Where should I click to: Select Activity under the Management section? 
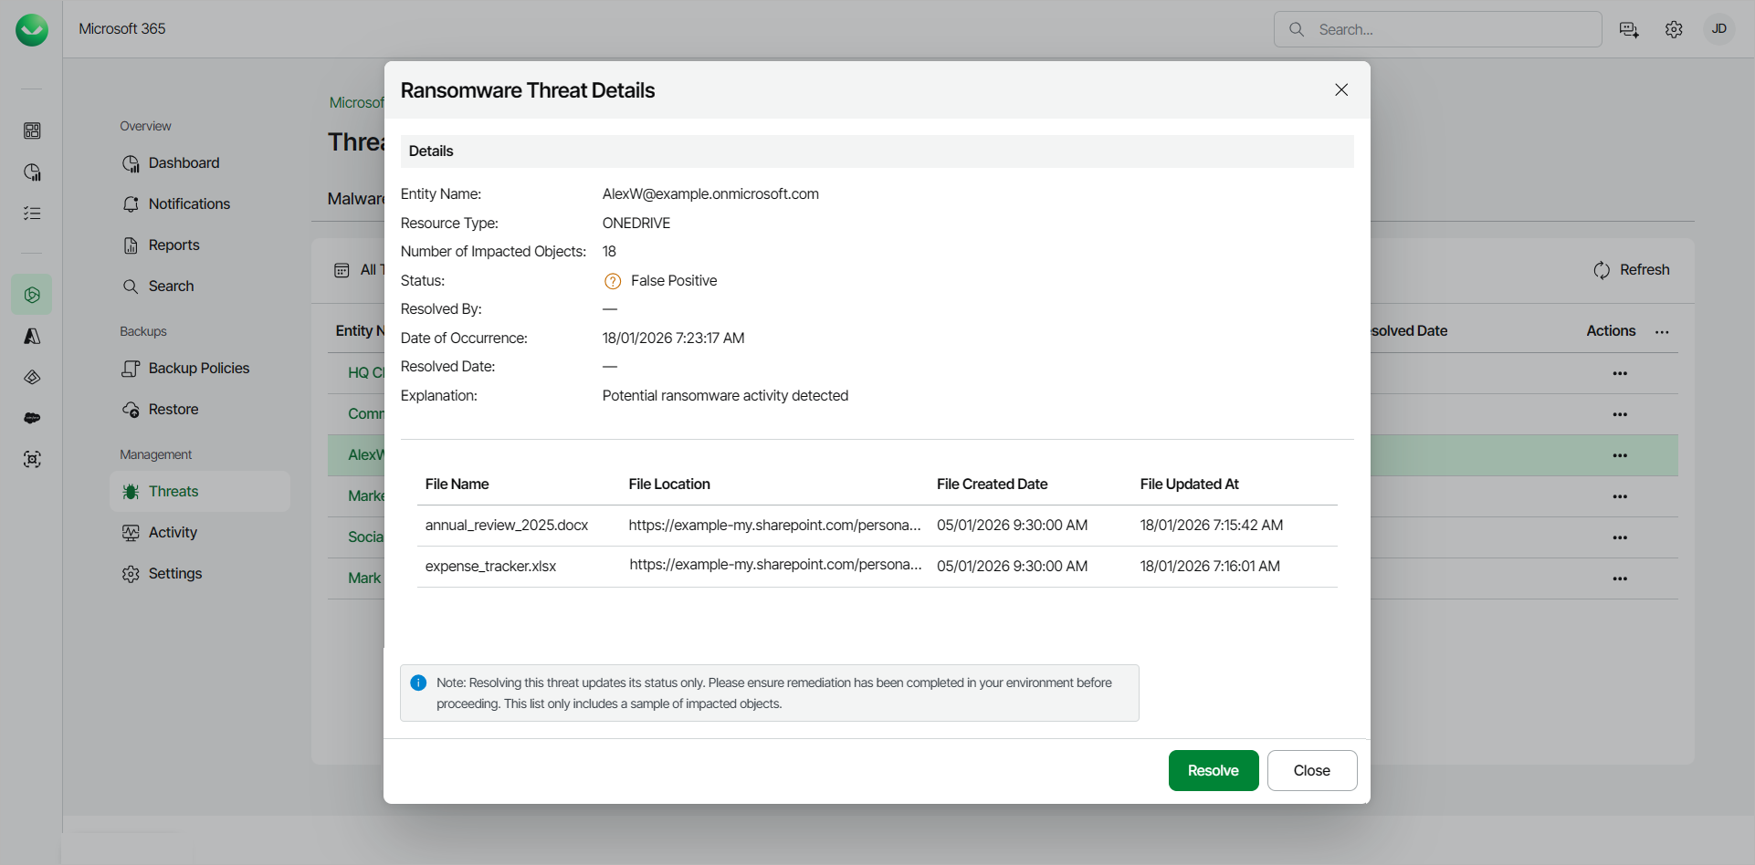click(x=173, y=532)
